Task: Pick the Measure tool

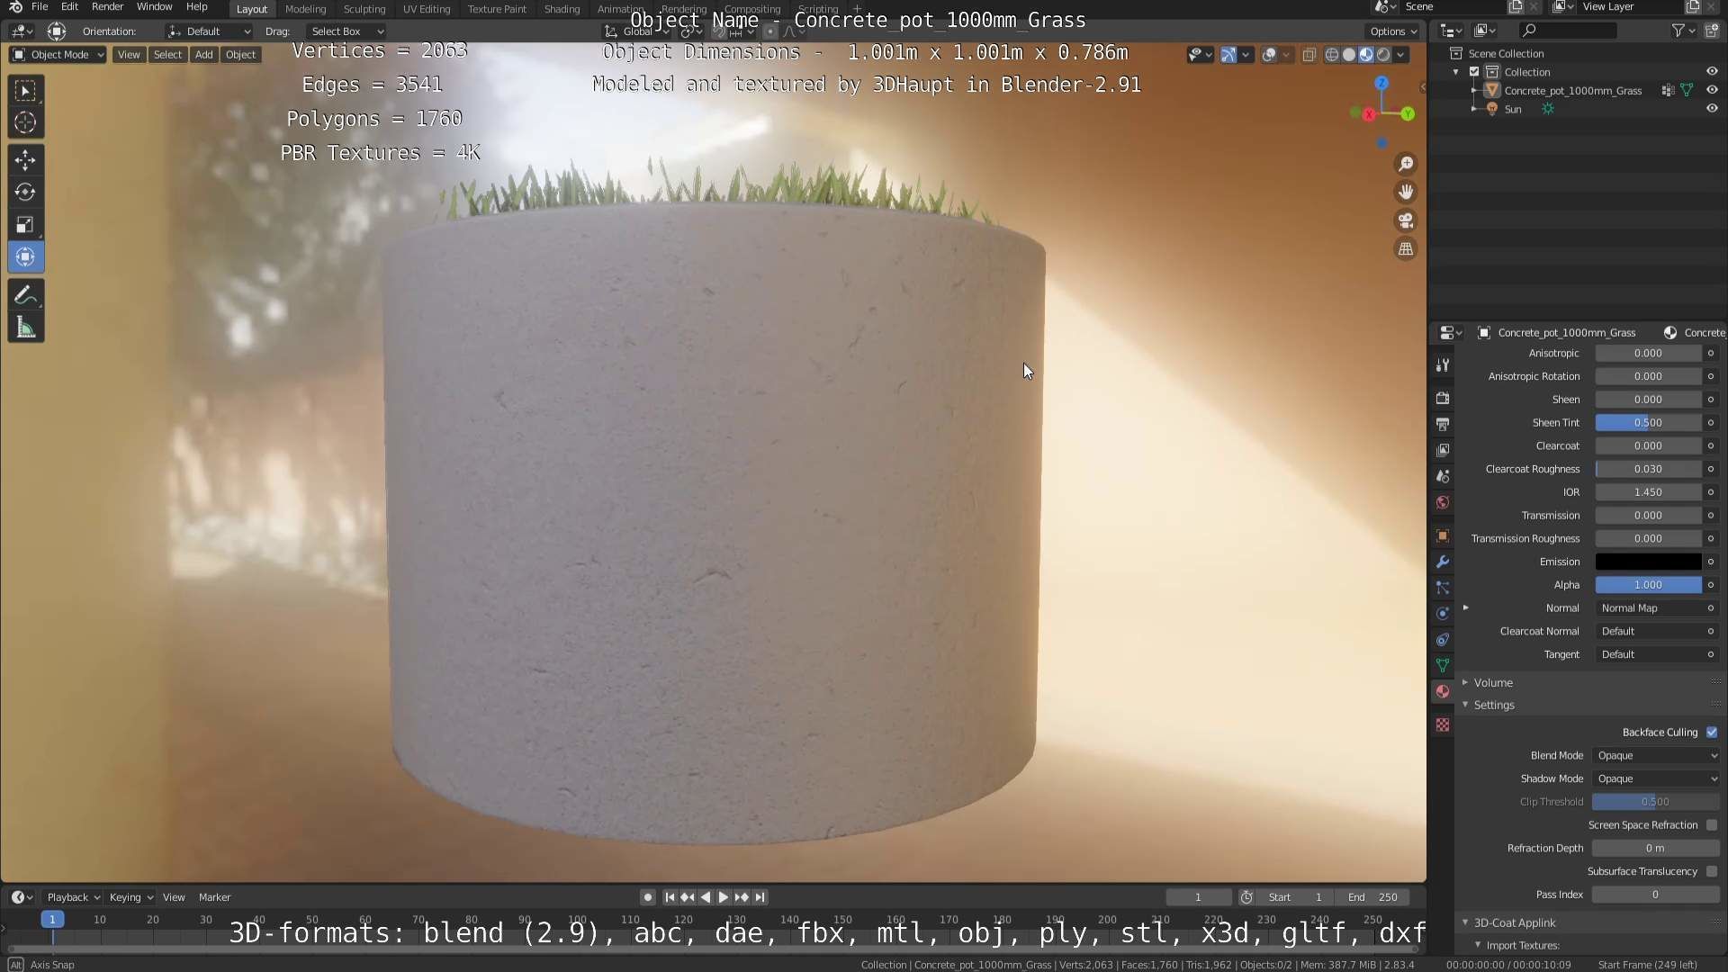Action: coord(25,328)
